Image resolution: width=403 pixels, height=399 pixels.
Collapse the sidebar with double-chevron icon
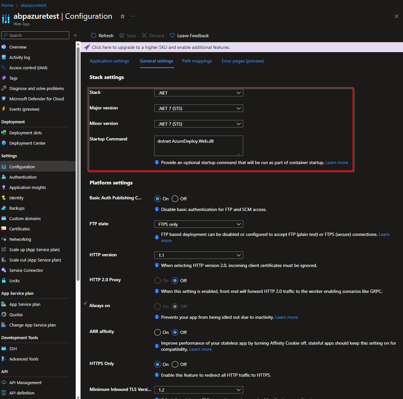[x=75, y=36]
